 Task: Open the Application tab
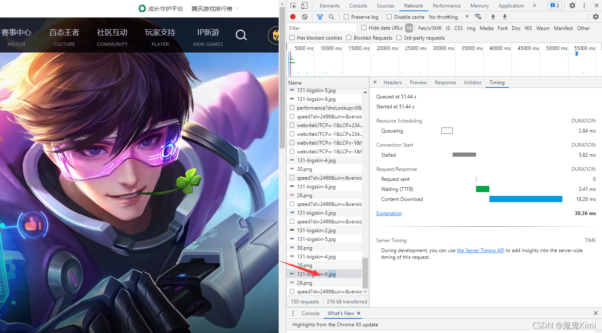click(511, 6)
